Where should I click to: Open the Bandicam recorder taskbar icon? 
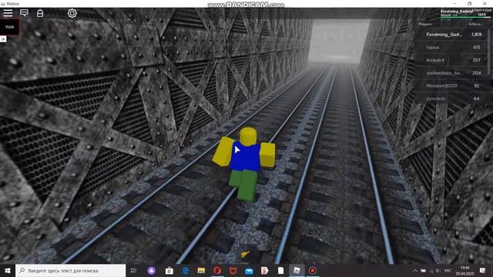click(x=313, y=270)
